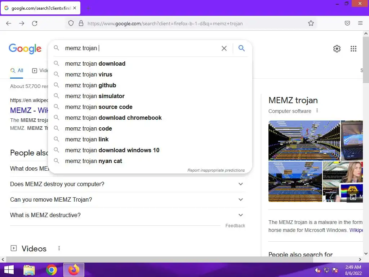Open a new tab with plus button
This screenshot has height=277, width=369.
click(88, 9)
